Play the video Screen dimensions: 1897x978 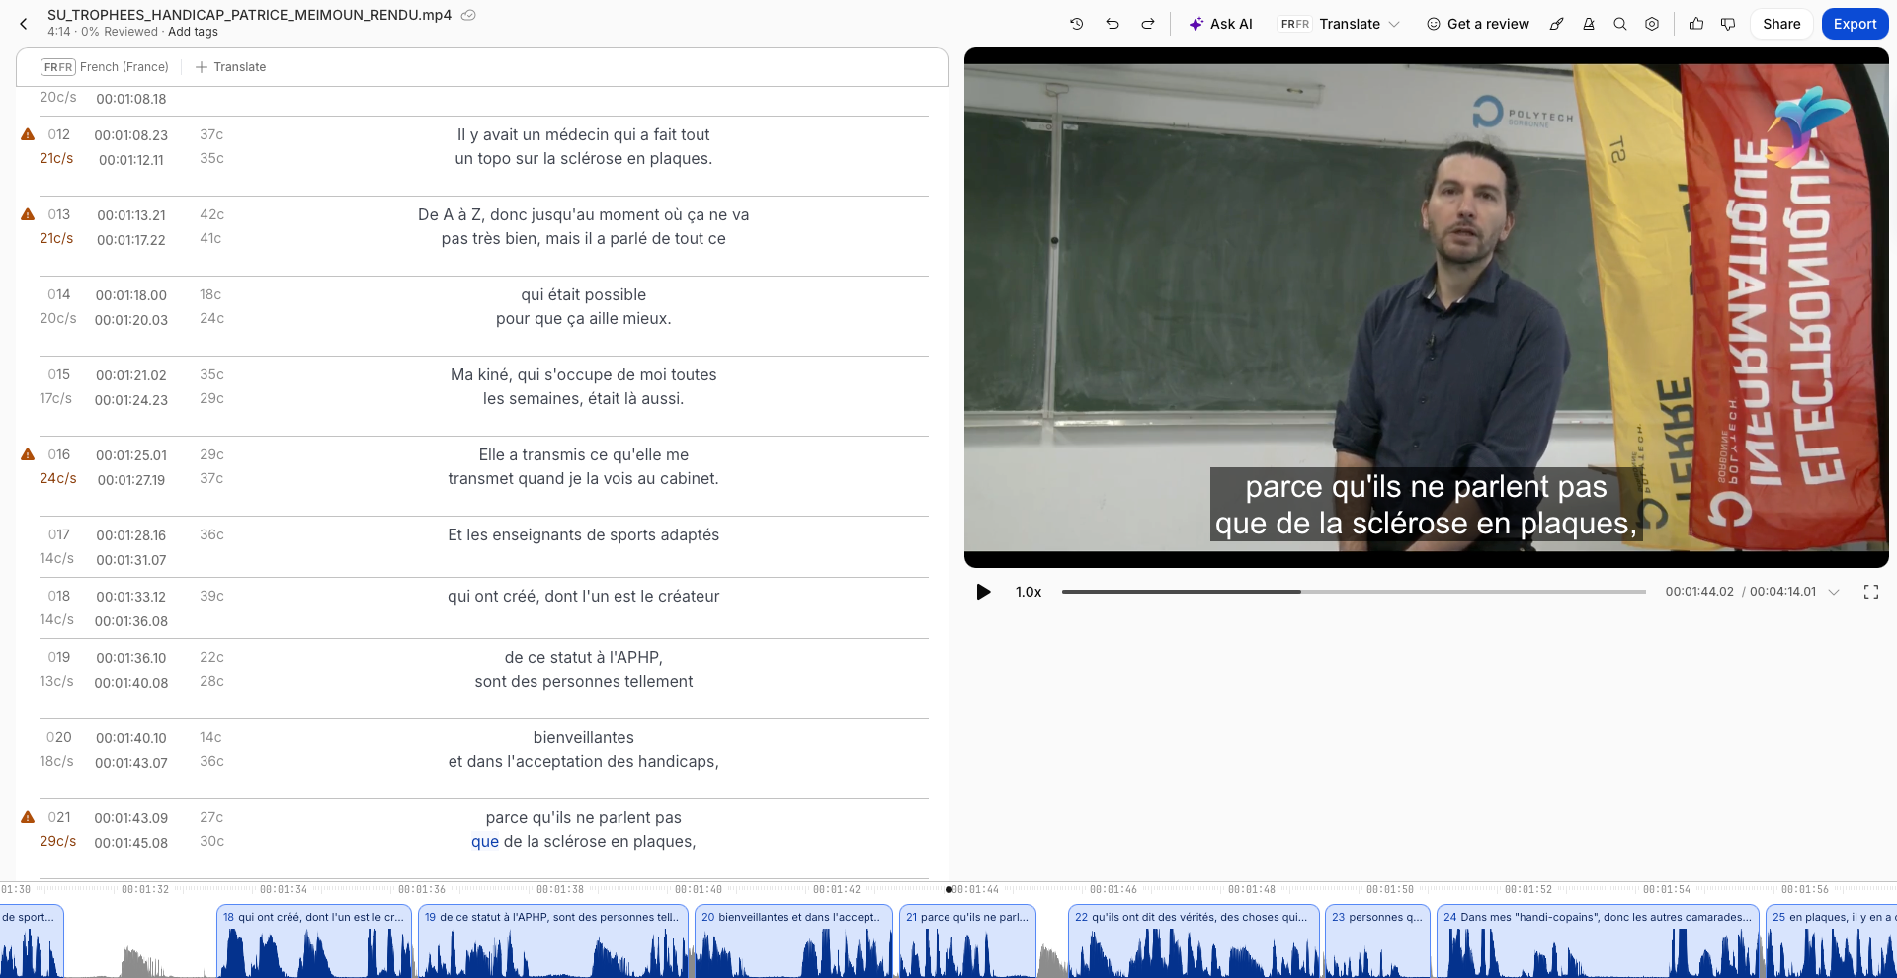point(983,592)
